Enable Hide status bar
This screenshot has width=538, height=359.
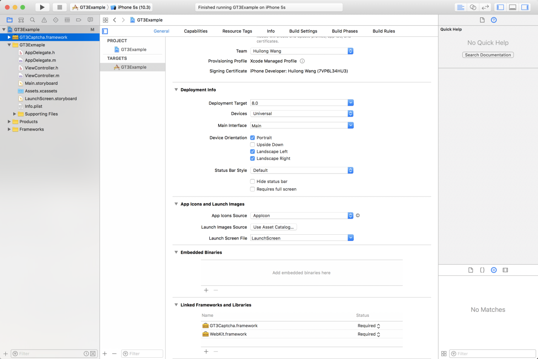(x=252, y=181)
